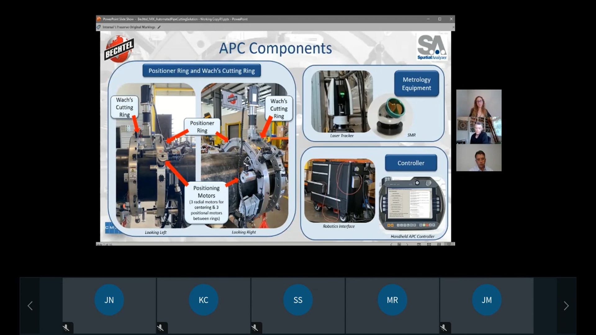Dismiss the sensitivity bar with its X
Image resolution: width=596 pixels, height=335 pixels.
click(x=453, y=27)
